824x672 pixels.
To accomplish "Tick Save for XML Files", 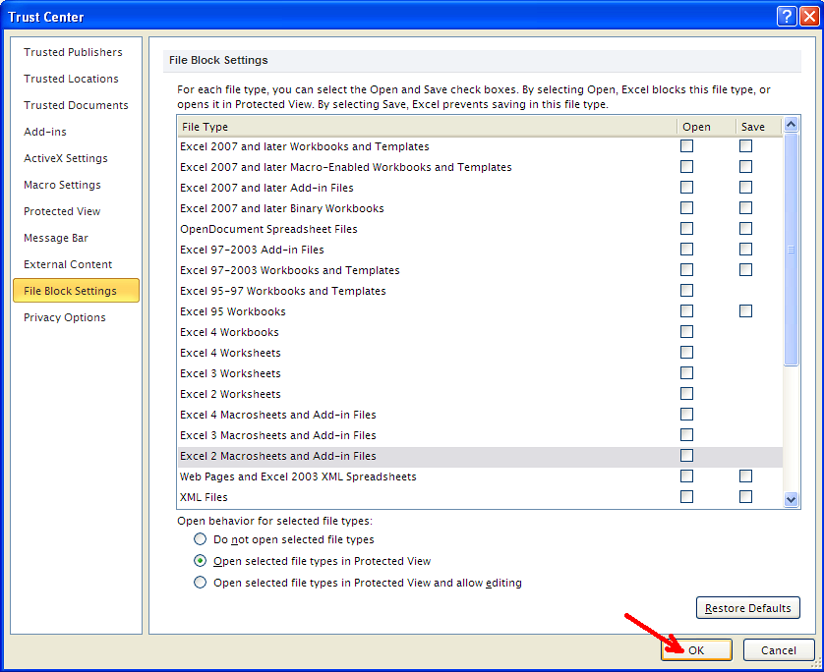I will (x=745, y=497).
